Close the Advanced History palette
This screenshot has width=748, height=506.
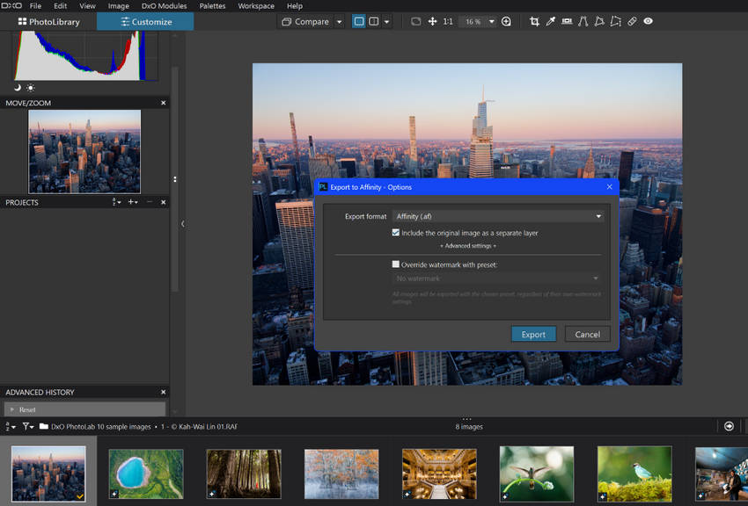[163, 392]
